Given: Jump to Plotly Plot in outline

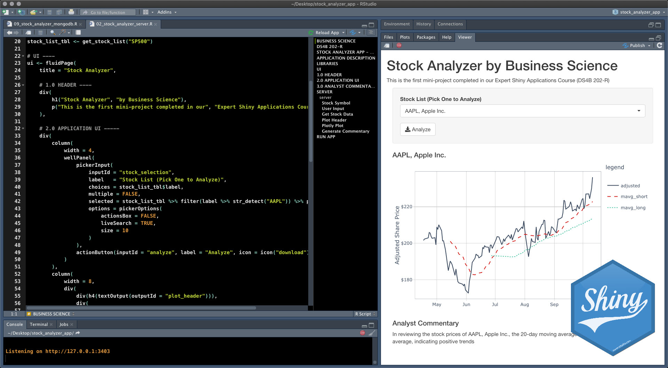Looking at the screenshot, I should pos(332,126).
